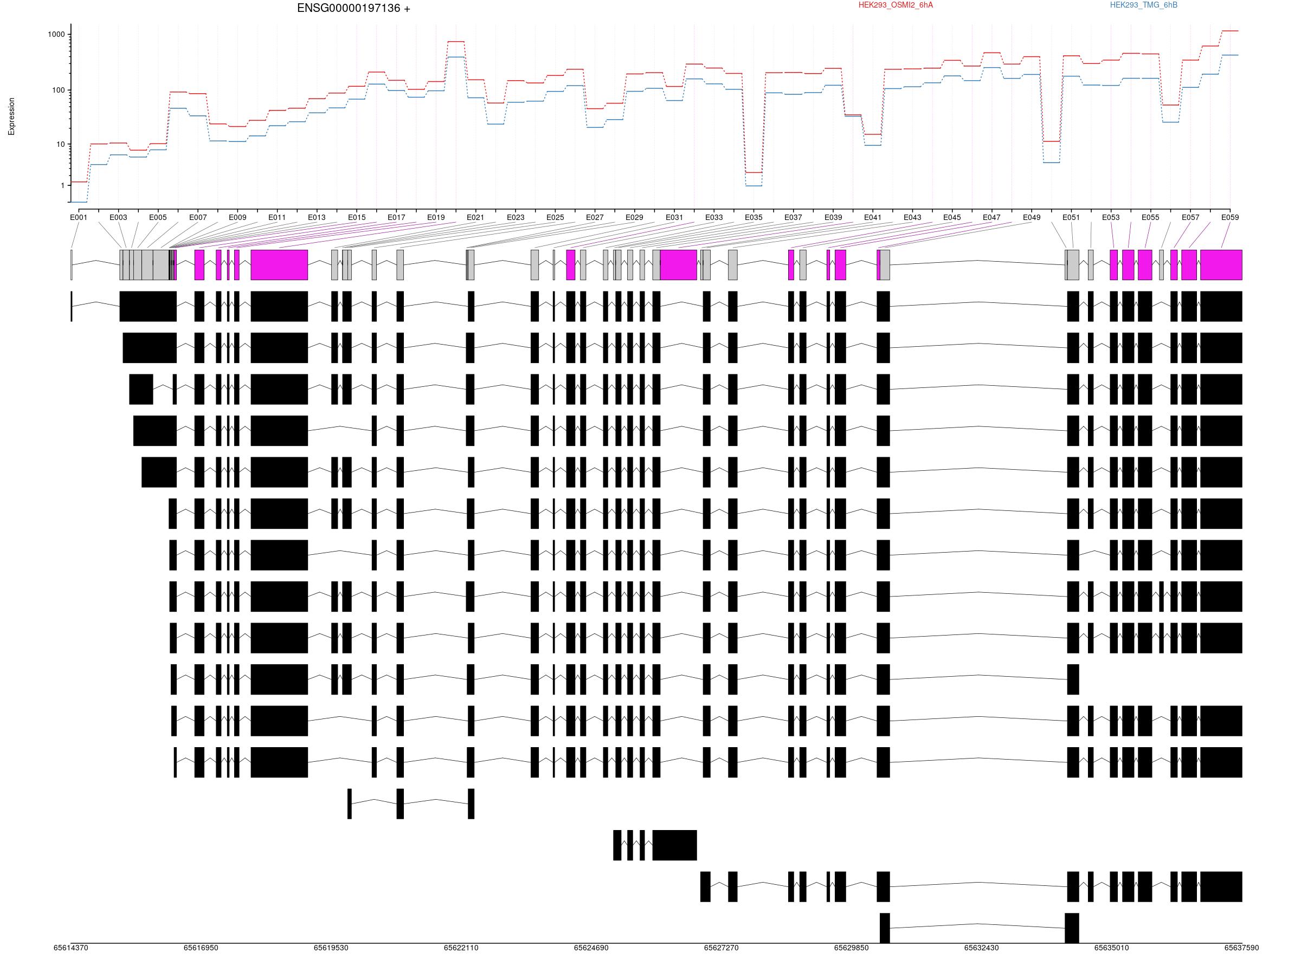Click the bottom transcript with only two exons
This screenshot has width=1301, height=959.
(x=979, y=928)
